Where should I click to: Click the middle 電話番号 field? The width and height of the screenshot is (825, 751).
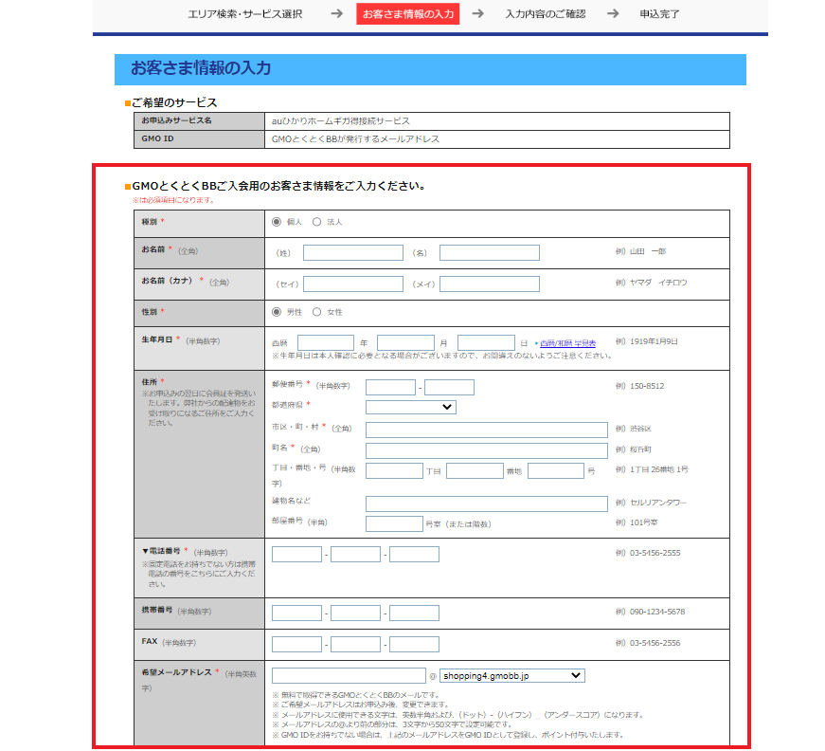356,554
